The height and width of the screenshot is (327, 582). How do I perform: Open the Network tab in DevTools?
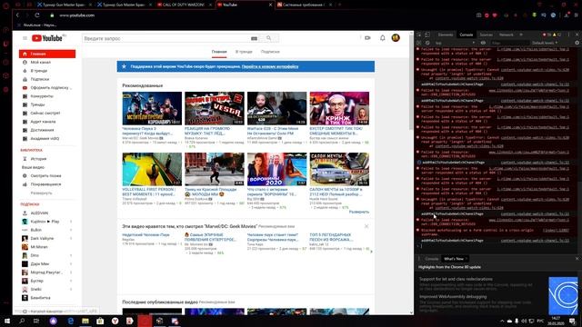point(506,35)
